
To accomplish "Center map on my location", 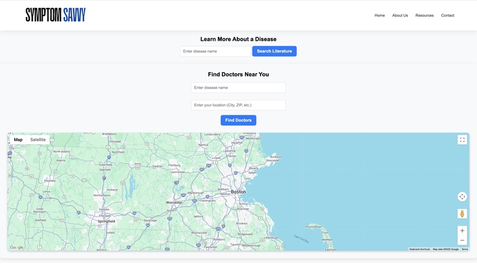I will coord(462,197).
